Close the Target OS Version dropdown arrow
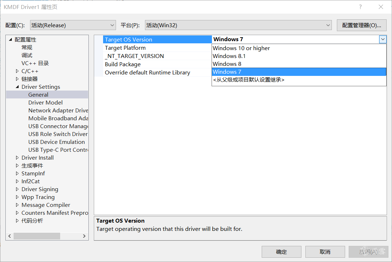This screenshot has height=262, width=392. [x=383, y=39]
